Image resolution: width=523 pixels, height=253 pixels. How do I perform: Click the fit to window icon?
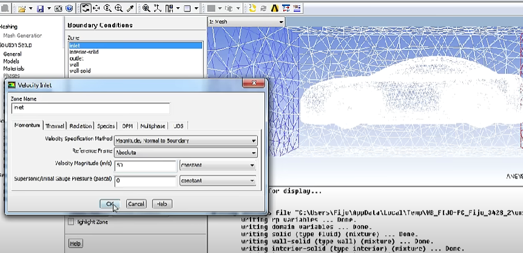146,8
